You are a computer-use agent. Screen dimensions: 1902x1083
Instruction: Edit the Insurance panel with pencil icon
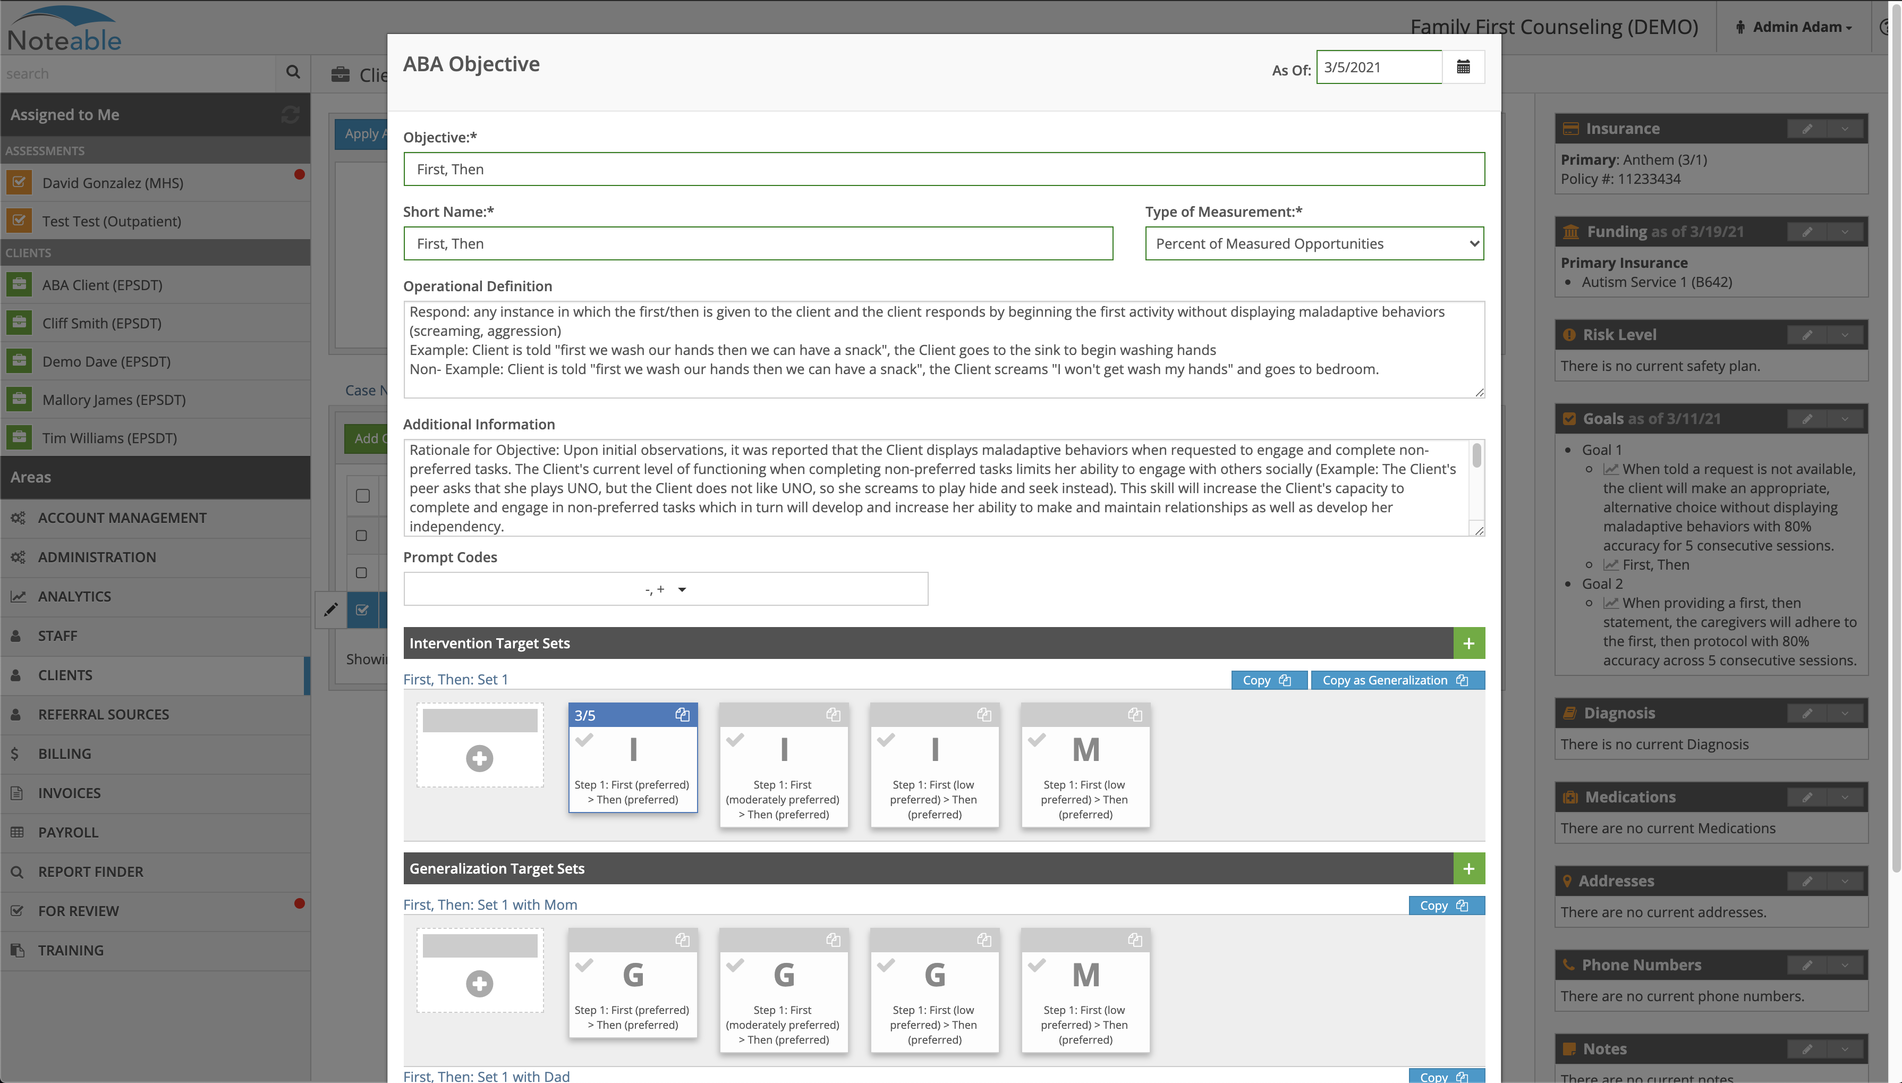(x=1807, y=129)
